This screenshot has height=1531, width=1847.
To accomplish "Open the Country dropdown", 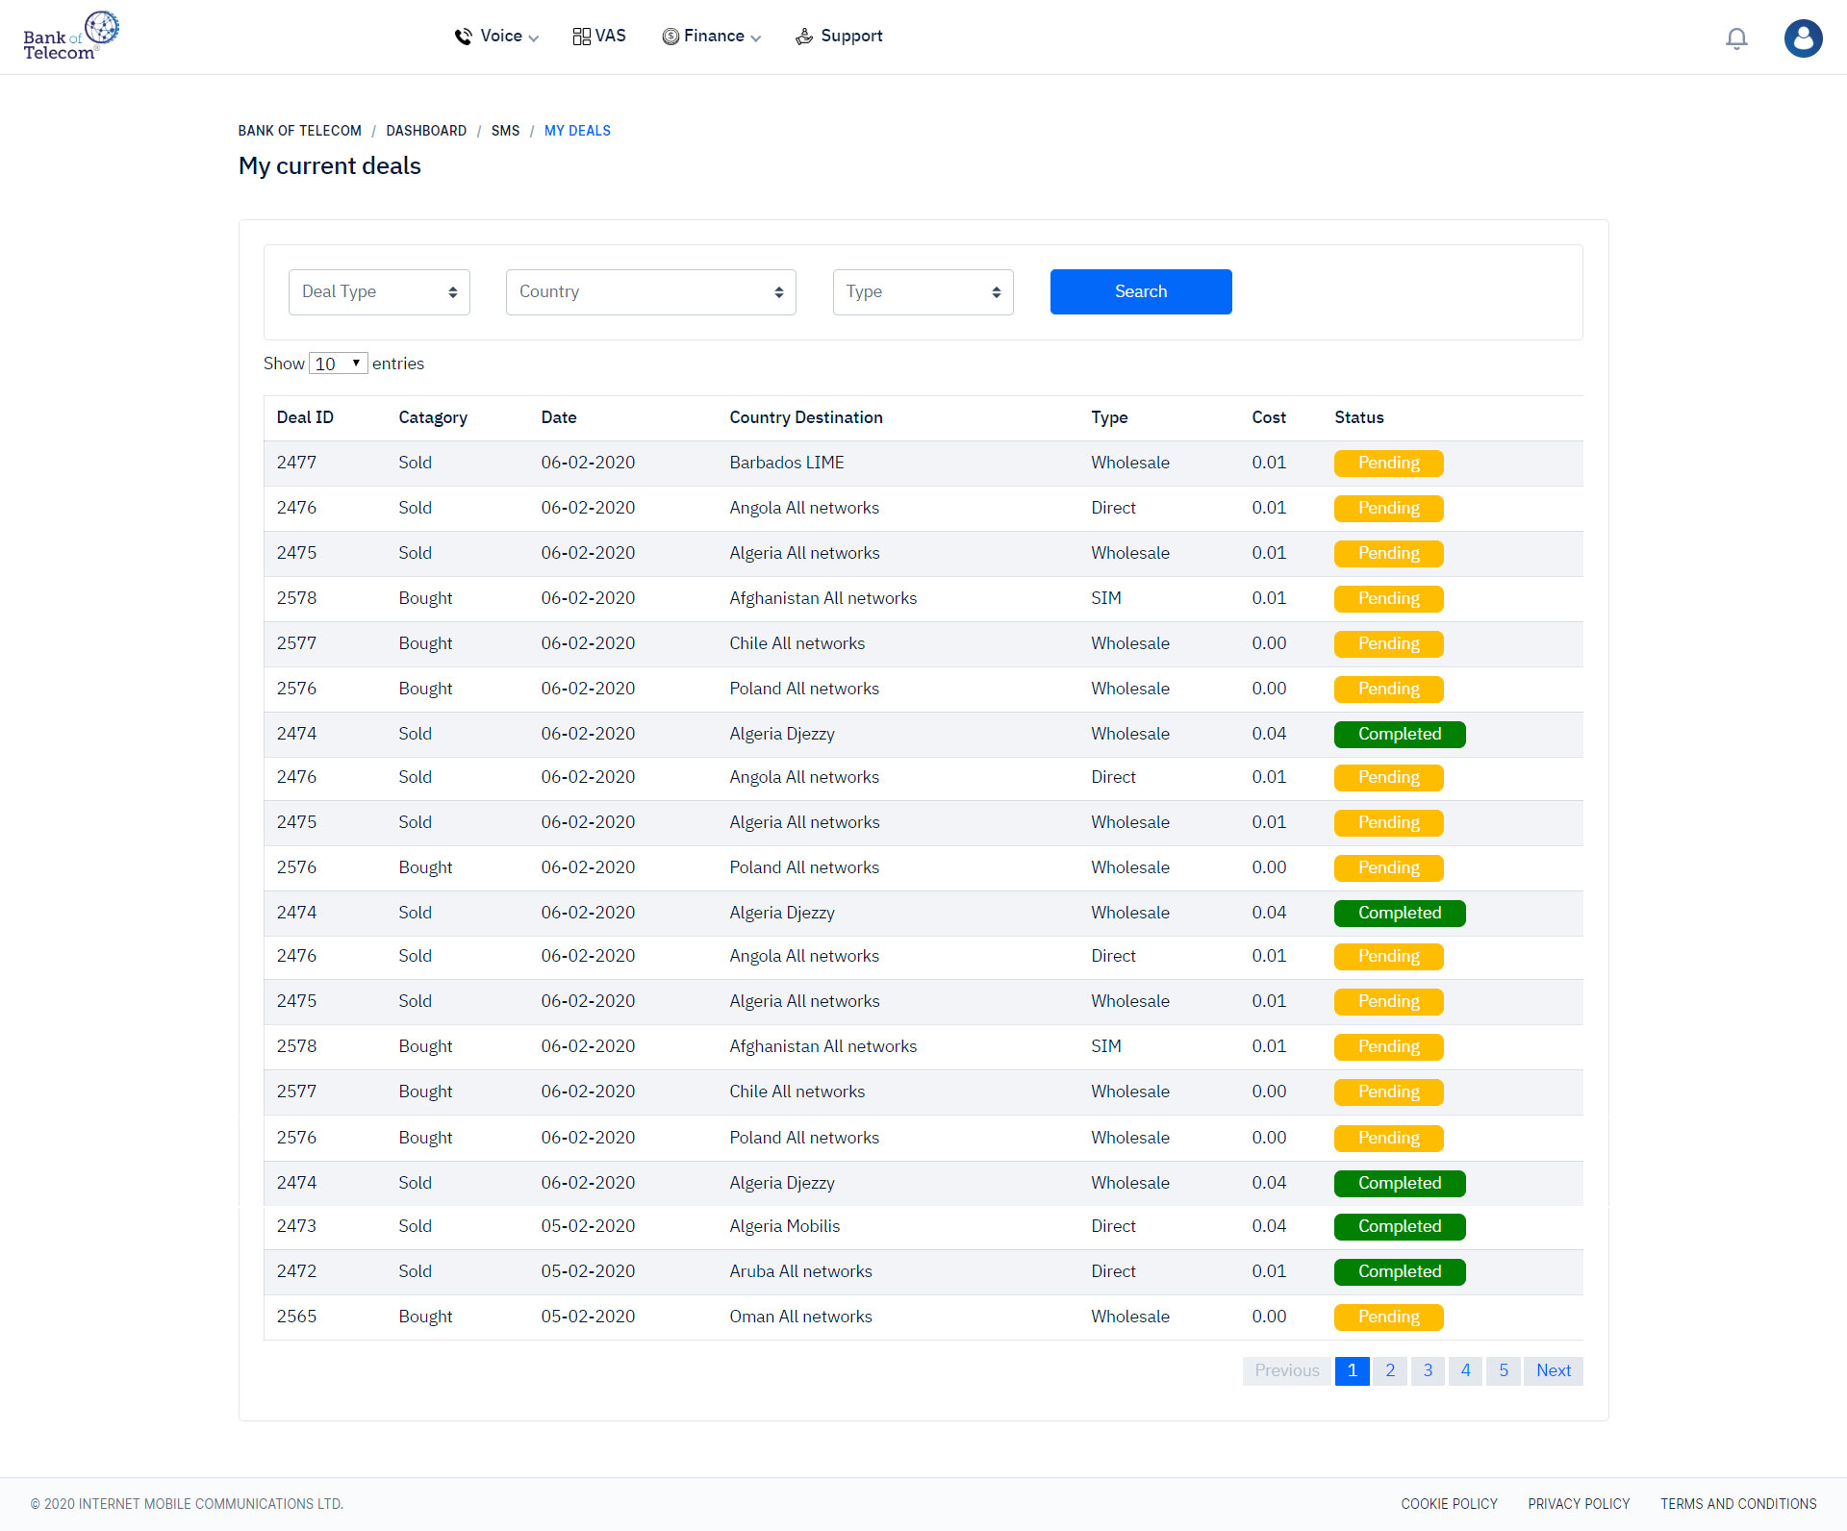I will (650, 292).
